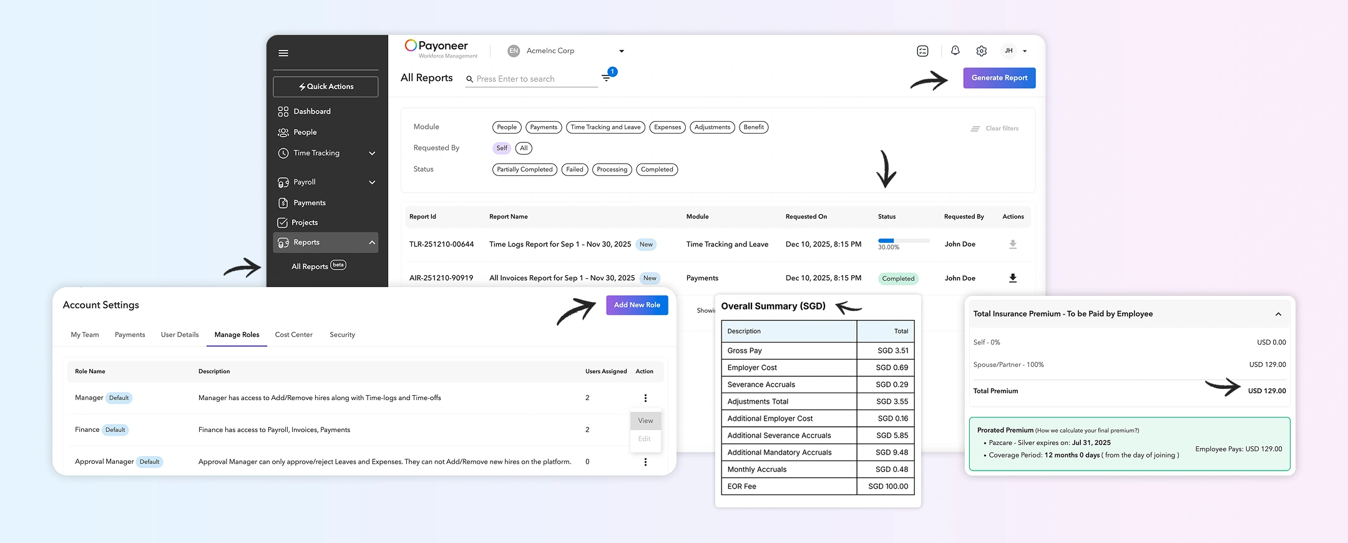Image resolution: width=1348 pixels, height=543 pixels.
Task: Open the hamburger menu in sidebar
Action: point(283,53)
